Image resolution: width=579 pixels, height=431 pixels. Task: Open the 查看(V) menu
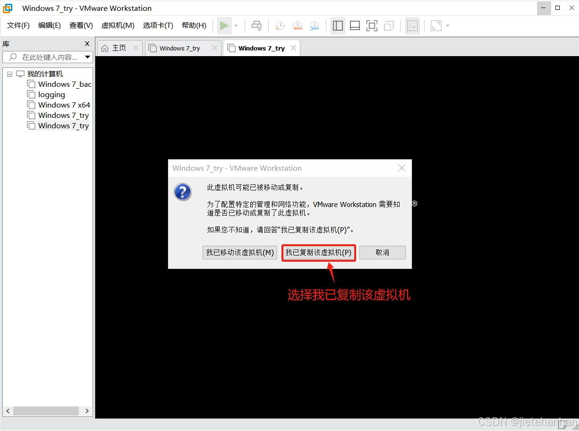pos(81,25)
